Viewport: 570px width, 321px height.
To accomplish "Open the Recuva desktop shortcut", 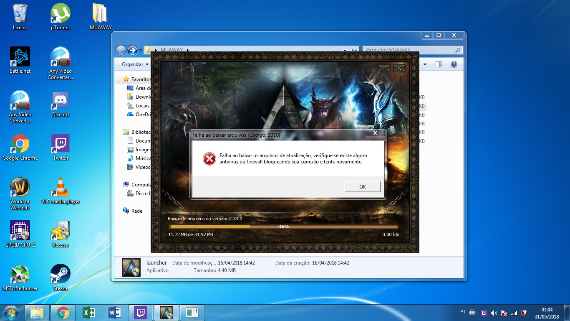I will tap(61, 234).
